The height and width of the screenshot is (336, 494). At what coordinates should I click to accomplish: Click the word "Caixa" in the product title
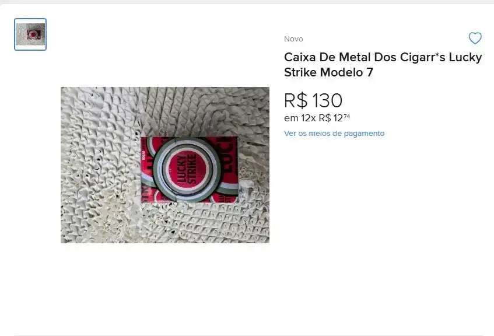coord(301,57)
